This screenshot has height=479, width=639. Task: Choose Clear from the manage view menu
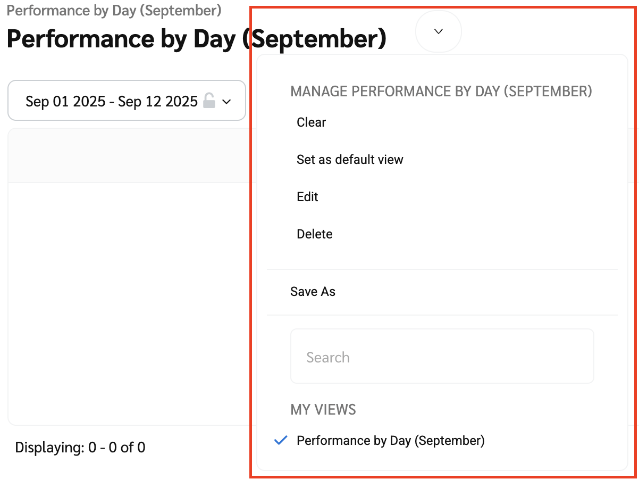pos(311,122)
